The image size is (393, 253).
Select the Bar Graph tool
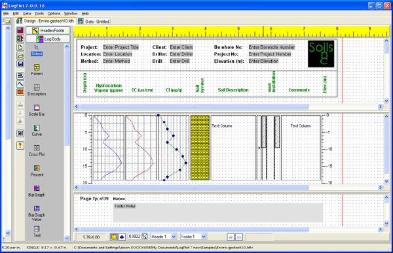(x=37, y=191)
